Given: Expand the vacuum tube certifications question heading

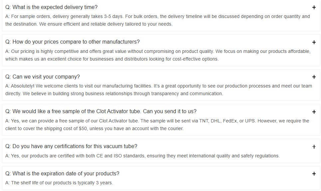Looking at the screenshot, I should click(x=71, y=146).
